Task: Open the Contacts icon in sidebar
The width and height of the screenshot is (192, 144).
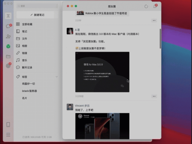Action: pos(8,36)
